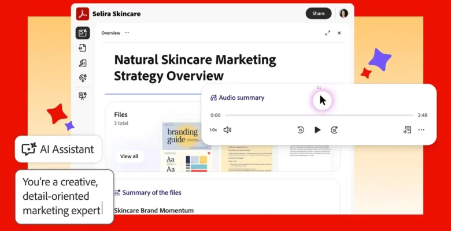Click the Summary of the files heading
The width and height of the screenshot is (451, 231).
pos(152,192)
